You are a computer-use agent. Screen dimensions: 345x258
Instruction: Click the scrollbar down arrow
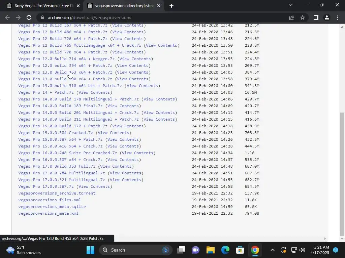pyautogui.click(x=342, y=239)
